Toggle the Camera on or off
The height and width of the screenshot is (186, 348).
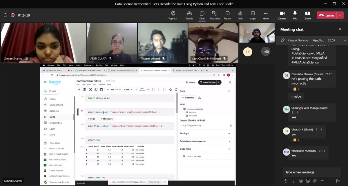coord(282,15)
